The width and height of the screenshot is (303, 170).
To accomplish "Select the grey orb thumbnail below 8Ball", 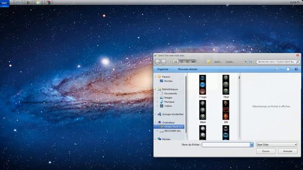I will point(203,133).
